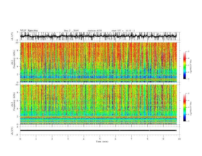The image size is (202, 156).
Task: Click time axis tick label "9"
Action: point(163,139)
